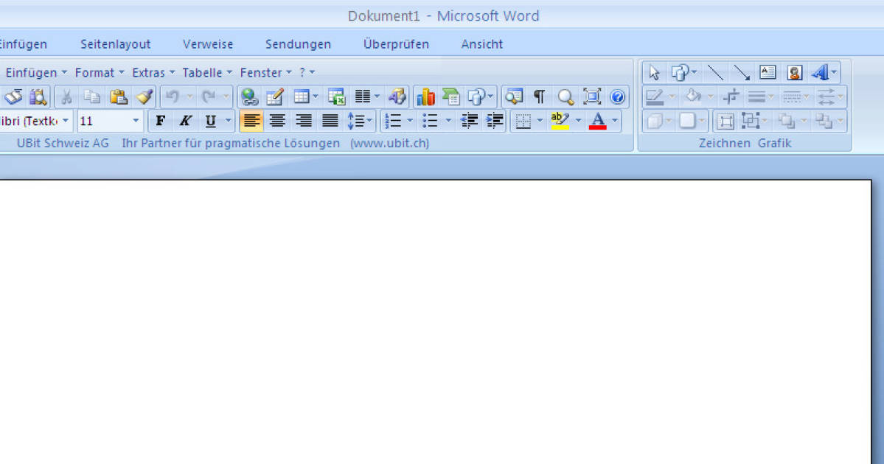Open the Extras menu

click(x=147, y=72)
